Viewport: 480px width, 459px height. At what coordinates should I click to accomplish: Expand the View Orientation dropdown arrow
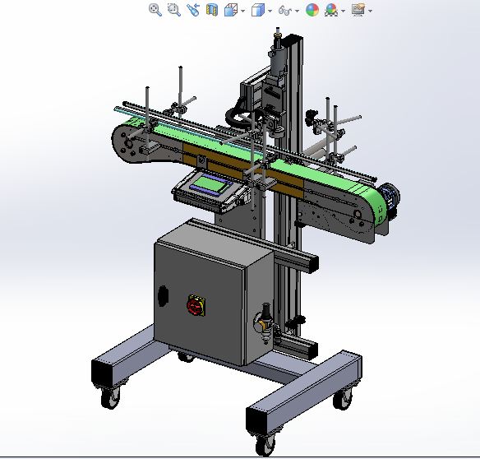coord(243,11)
